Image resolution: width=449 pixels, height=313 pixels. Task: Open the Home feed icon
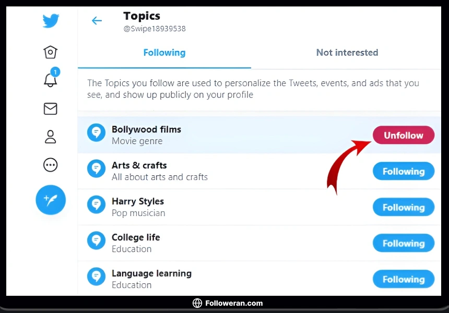[x=50, y=52]
